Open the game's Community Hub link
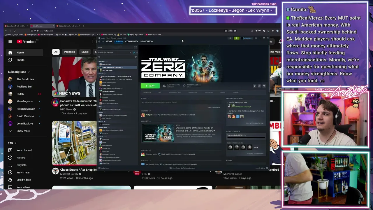This screenshot has height=210, width=373. coord(175,92)
